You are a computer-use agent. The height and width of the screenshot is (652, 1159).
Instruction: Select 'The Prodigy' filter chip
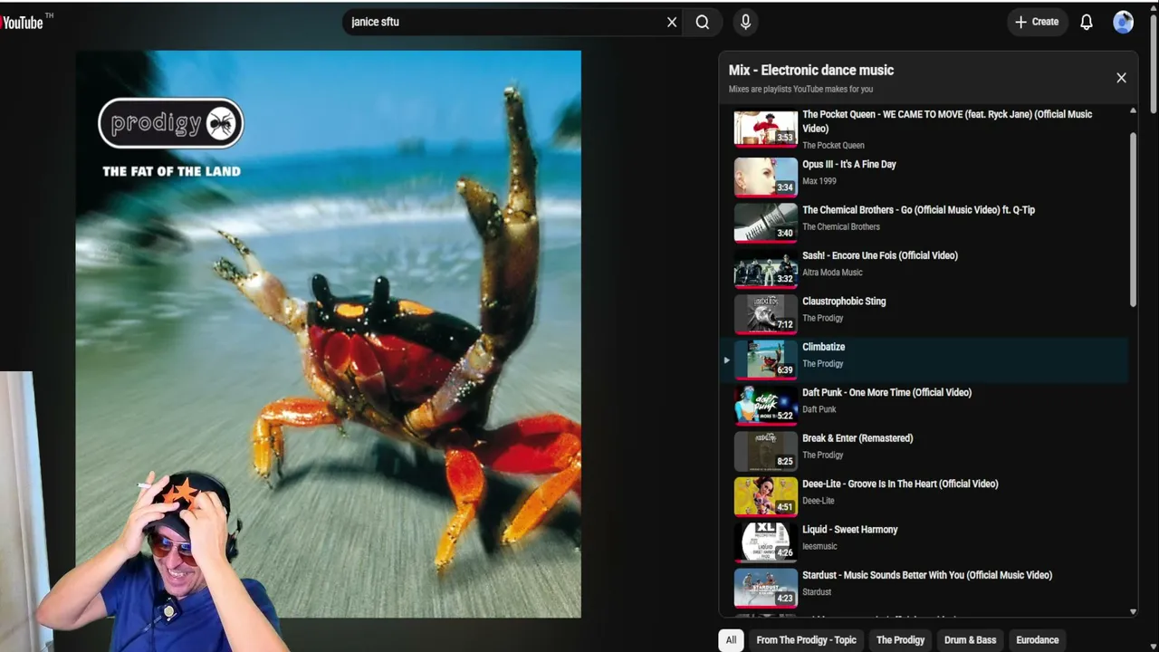tap(900, 640)
